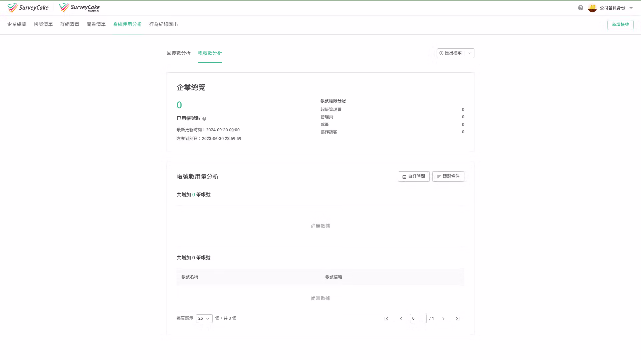Screen dimensions: 641x360
Task: Open the 行為紀錄匯出 navigation tab
Action: tap(163, 24)
